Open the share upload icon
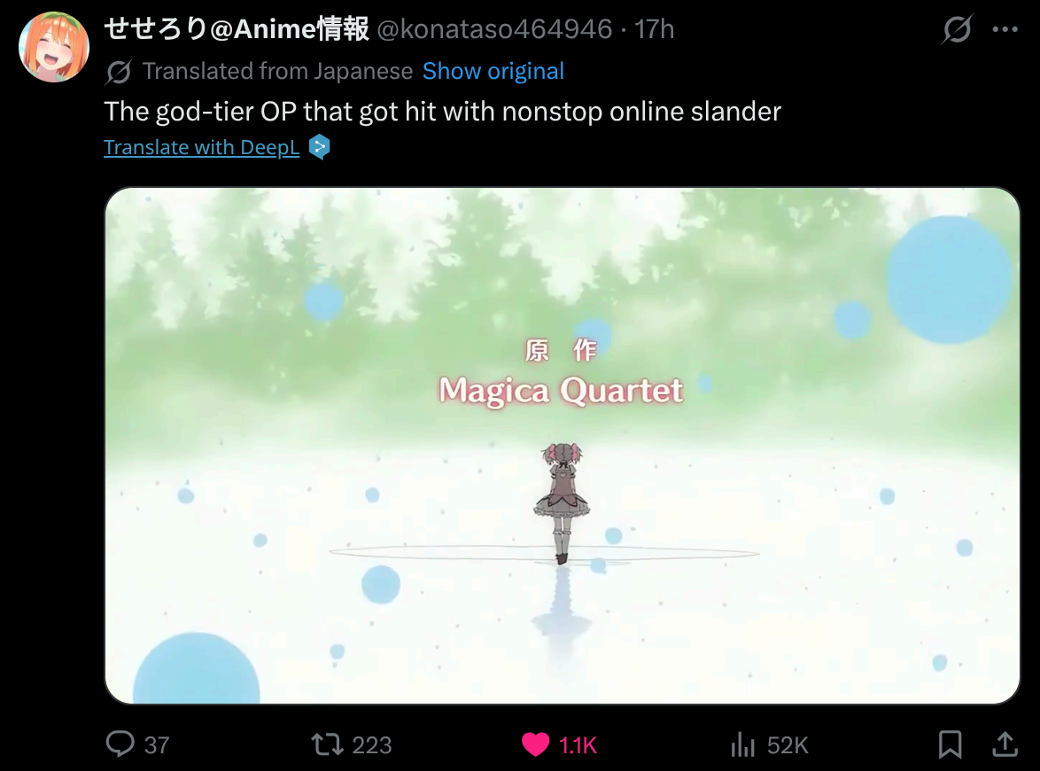Viewport: 1040px width, 771px height. 1005,744
